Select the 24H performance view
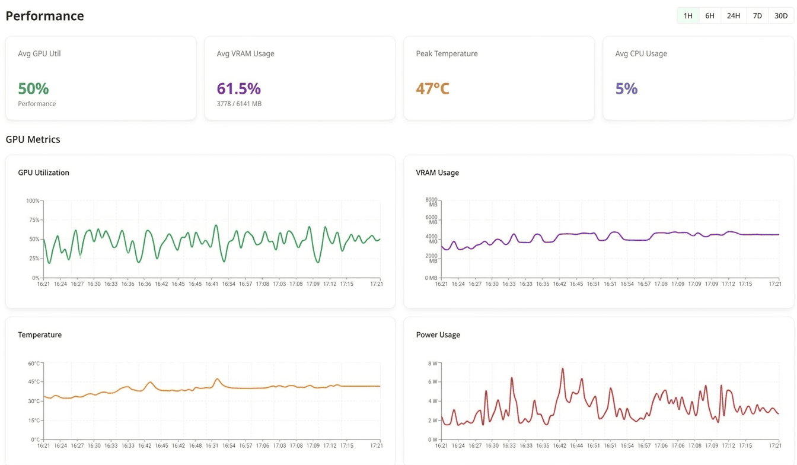This screenshot has height=465, width=797. click(733, 15)
